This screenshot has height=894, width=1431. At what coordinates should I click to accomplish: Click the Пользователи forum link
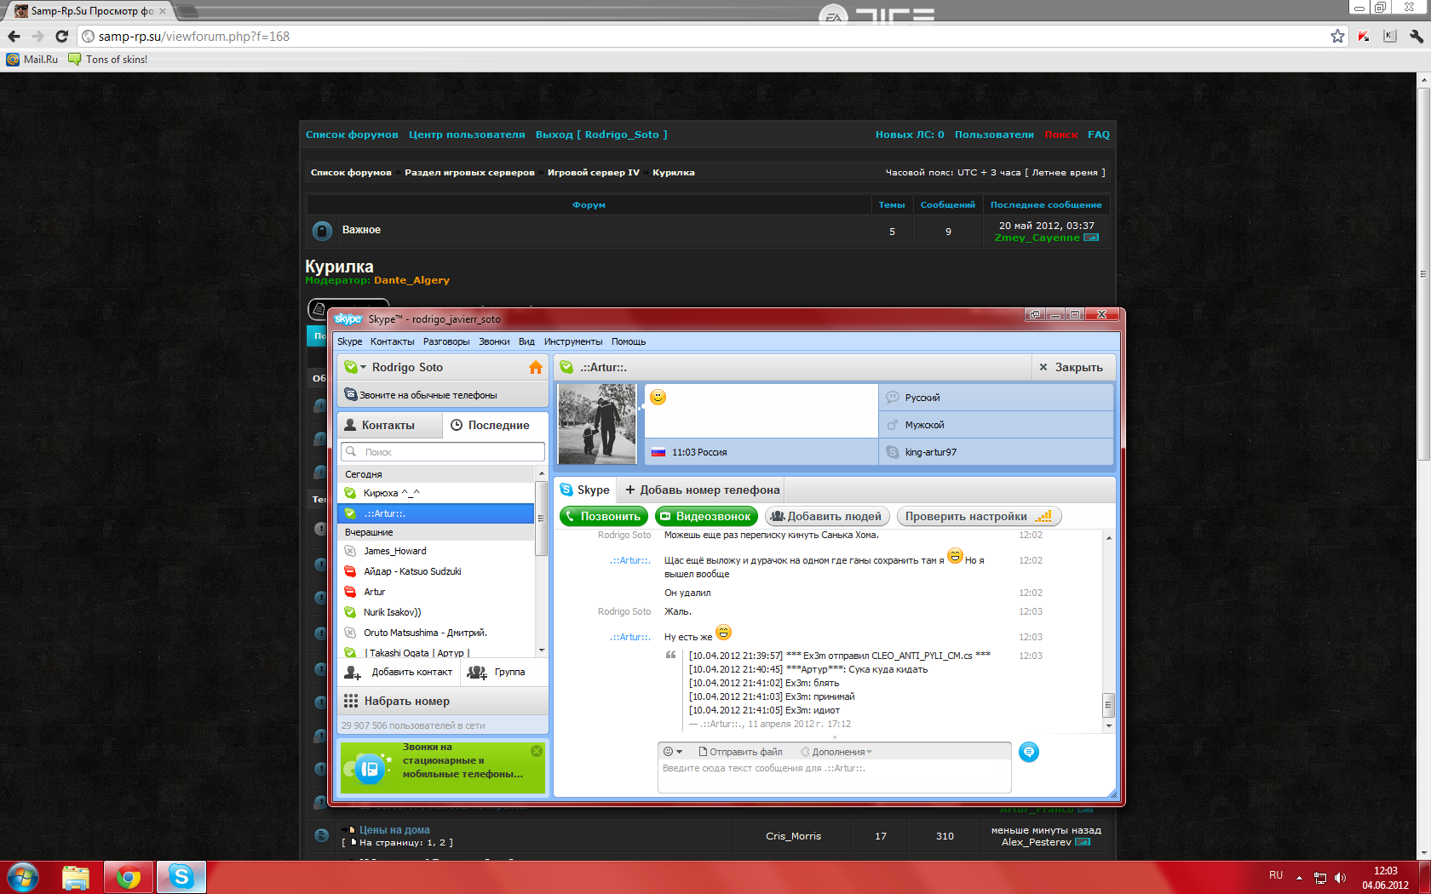tap(994, 135)
